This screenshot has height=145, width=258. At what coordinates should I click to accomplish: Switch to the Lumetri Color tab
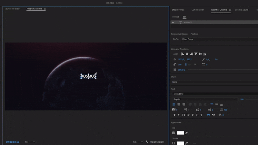pos(198,10)
